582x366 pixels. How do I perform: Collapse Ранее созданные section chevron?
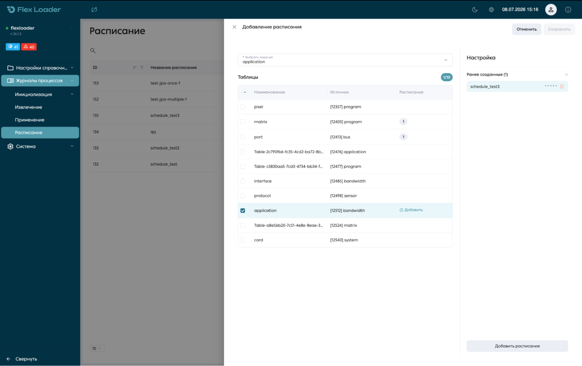(566, 75)
